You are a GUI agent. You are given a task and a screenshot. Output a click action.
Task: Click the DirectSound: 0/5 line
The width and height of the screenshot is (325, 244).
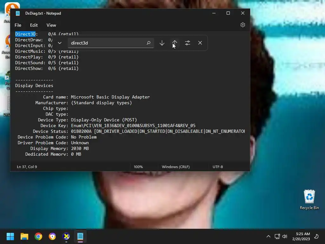pos(47,63)
